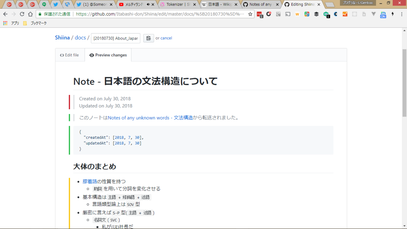Image resolution: width=407 pixels, height=229 pixels.
Task: Mute the audio on the YouTube tab
Action: coord(148,4)
